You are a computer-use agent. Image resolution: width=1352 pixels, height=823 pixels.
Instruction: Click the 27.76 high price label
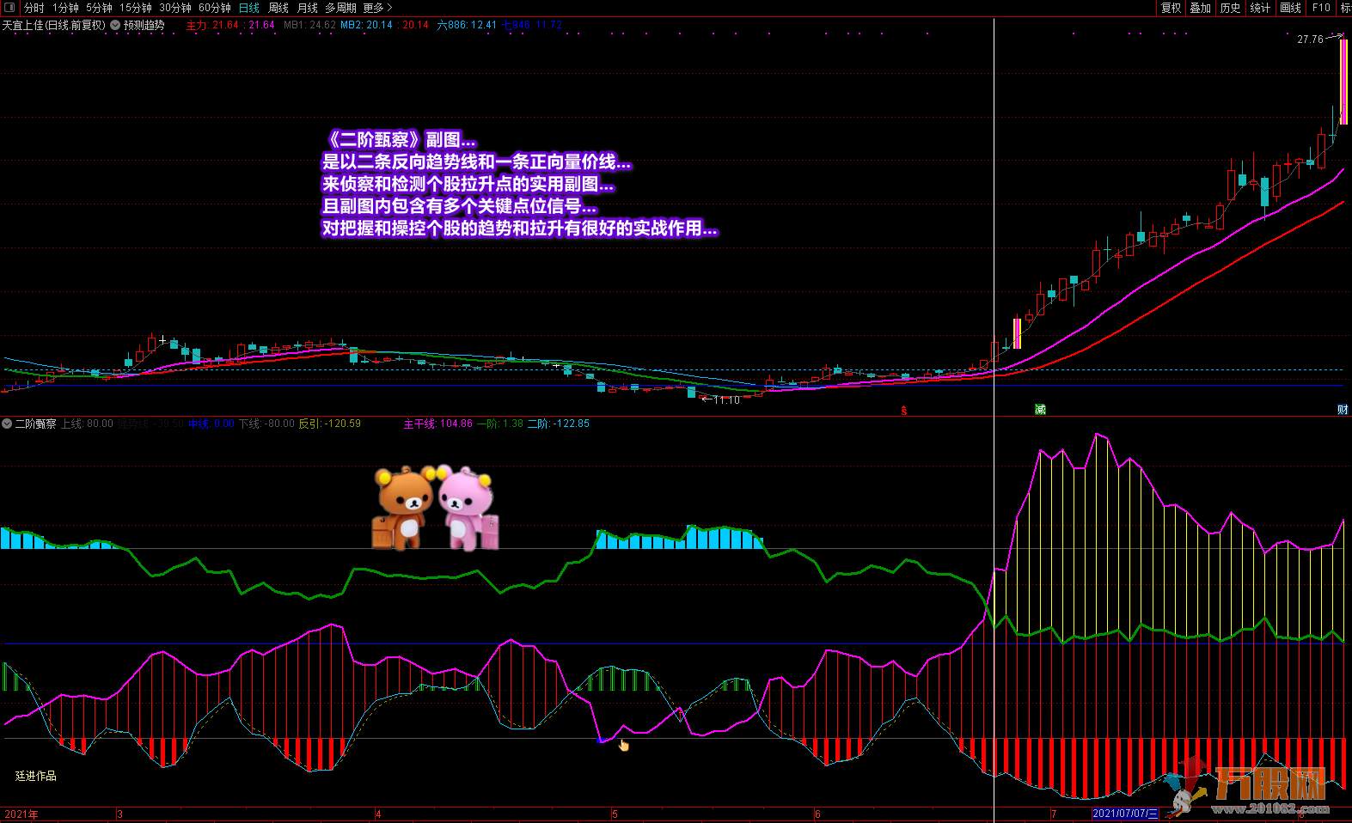(1310, 40)
